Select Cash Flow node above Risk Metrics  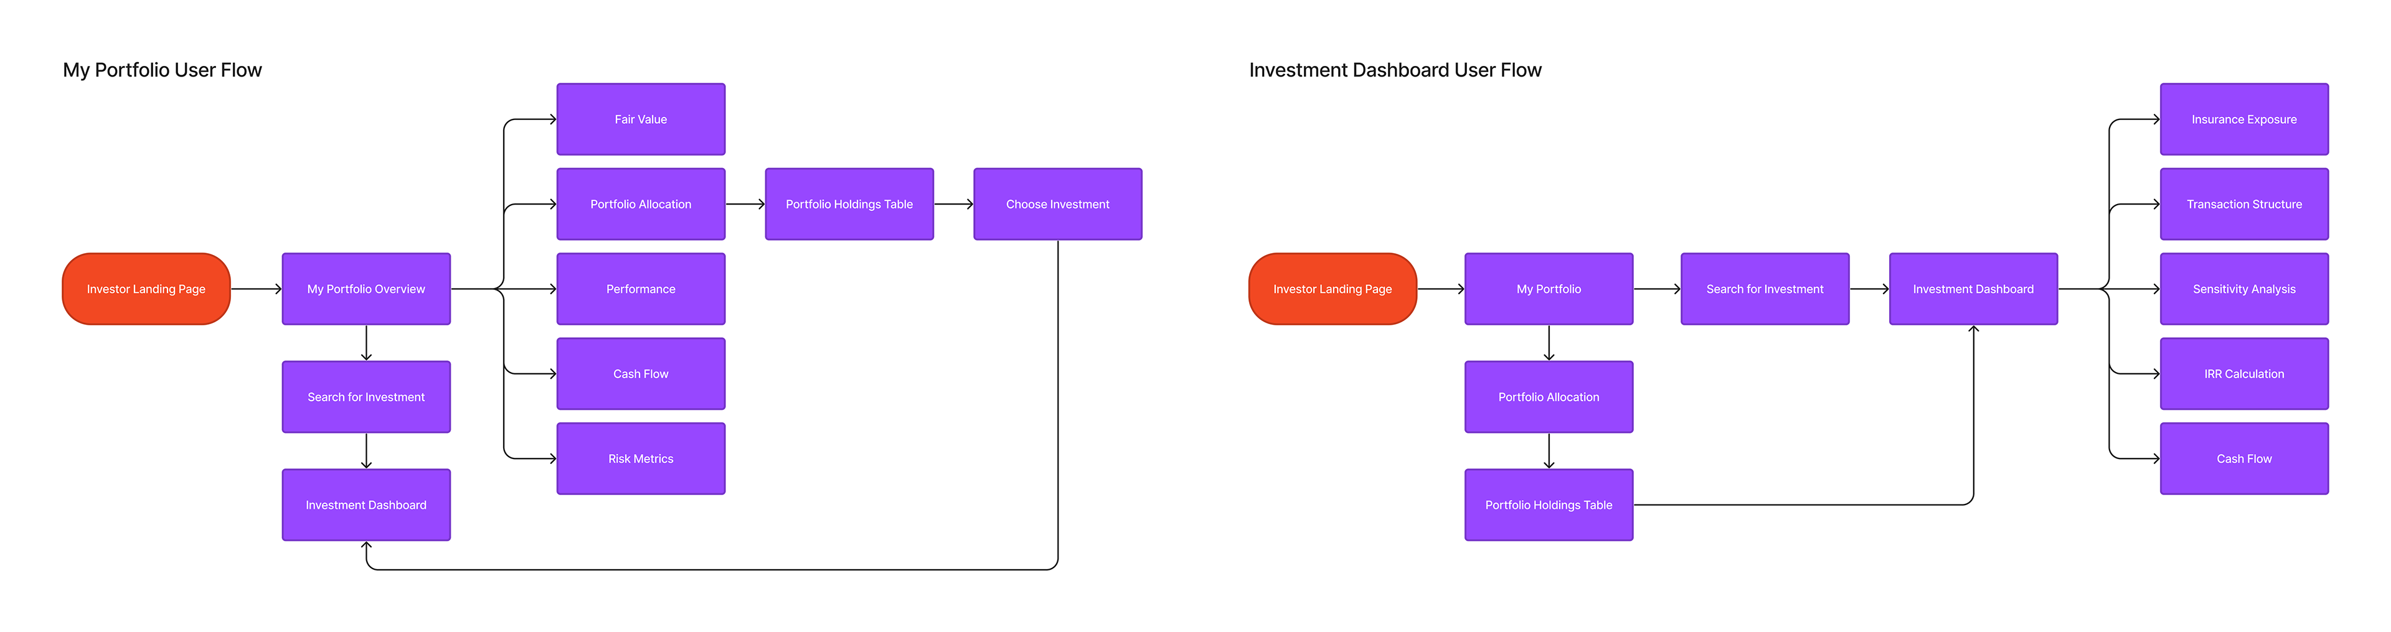click(x=641, y=373)
